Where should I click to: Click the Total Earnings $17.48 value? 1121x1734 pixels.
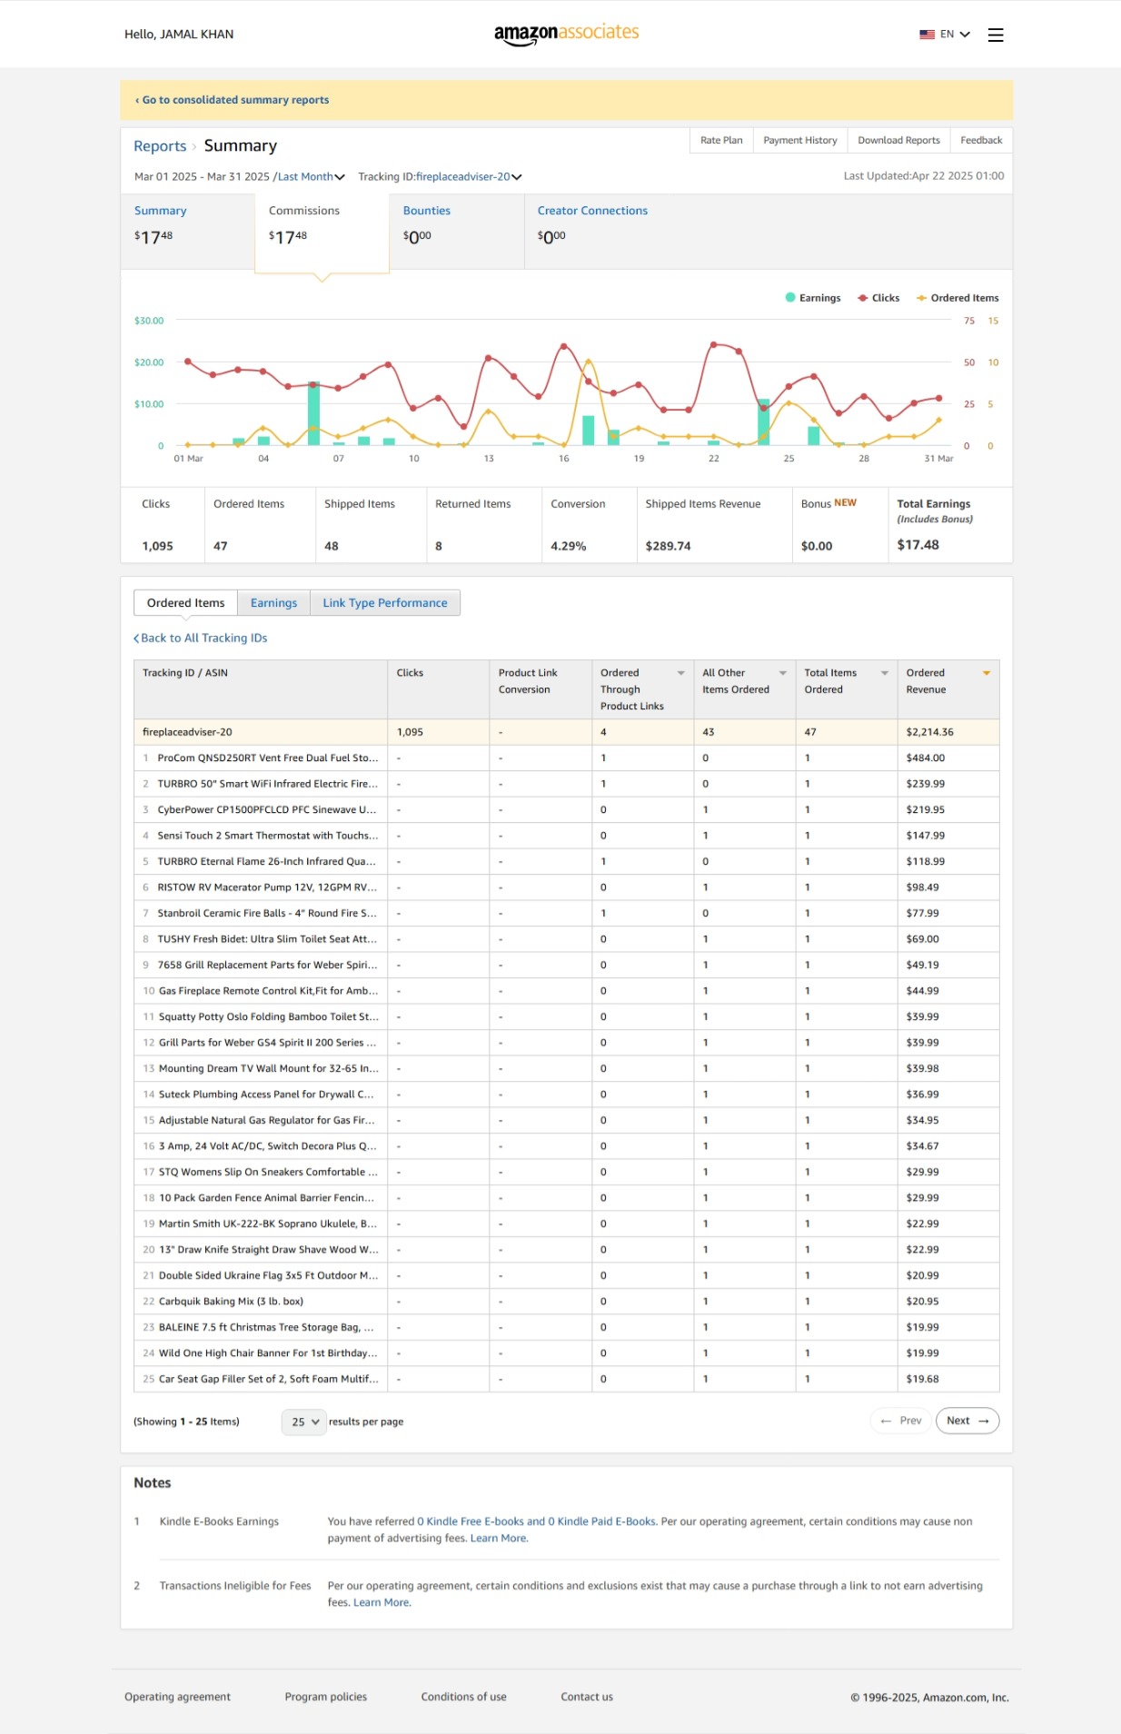918,545
